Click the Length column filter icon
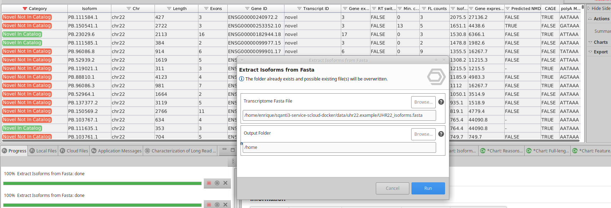 [169, 9]
